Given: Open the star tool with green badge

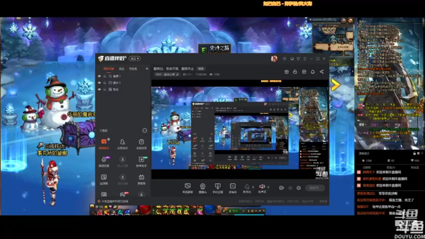Looking at the screenshot, I should [141, 161].
